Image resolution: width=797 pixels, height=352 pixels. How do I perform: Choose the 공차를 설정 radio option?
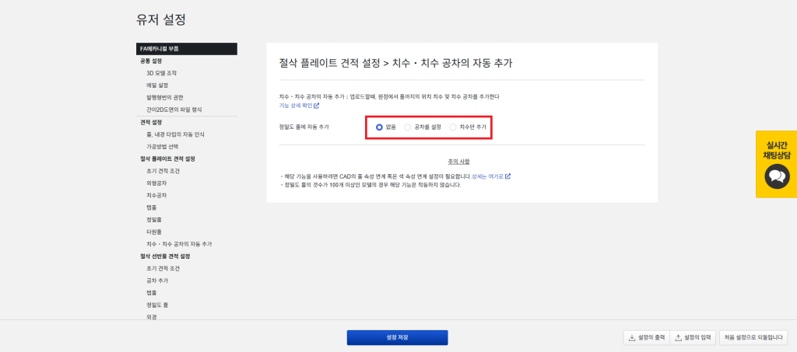408,126
